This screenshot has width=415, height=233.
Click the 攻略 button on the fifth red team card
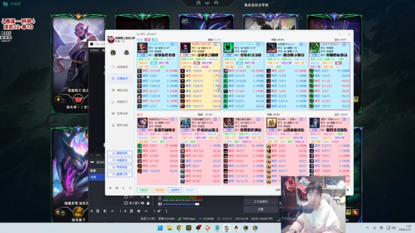(x=314, y=55)
